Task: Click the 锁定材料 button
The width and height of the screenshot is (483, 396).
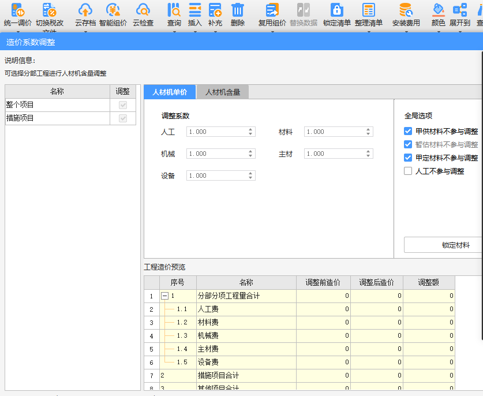Action: click(x=443, y=245)
